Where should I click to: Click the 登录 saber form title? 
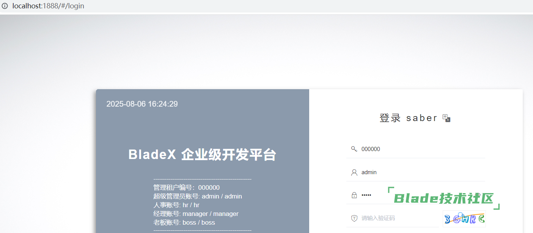coord(409,118)
